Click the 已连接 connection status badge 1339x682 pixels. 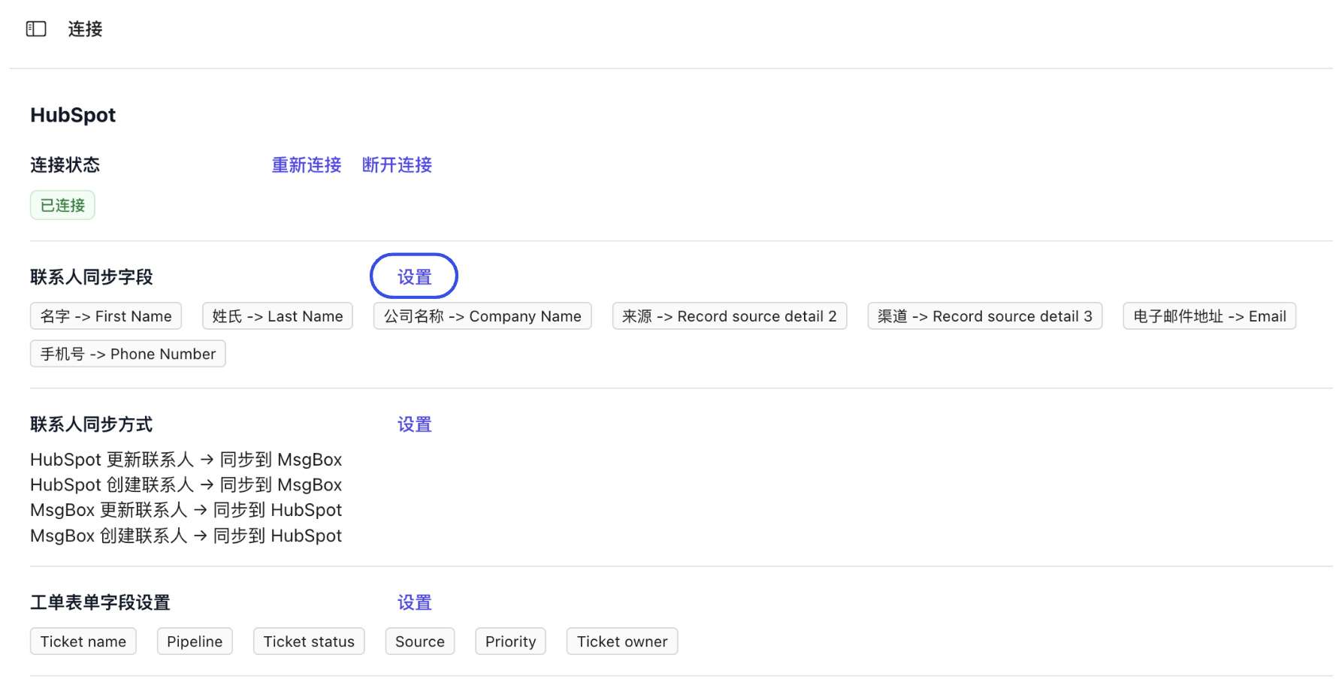pos(62,204)
